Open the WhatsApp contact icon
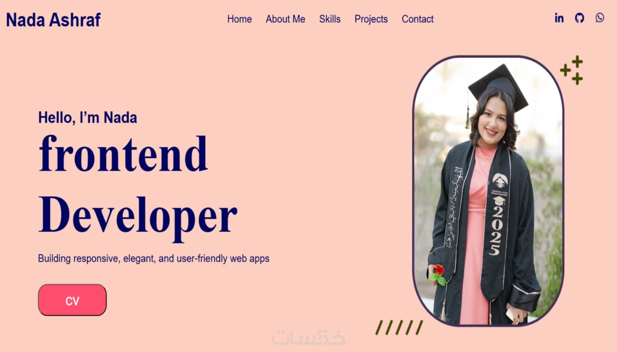617x352 pixels. pyautogui.click(x=600, y=17)
